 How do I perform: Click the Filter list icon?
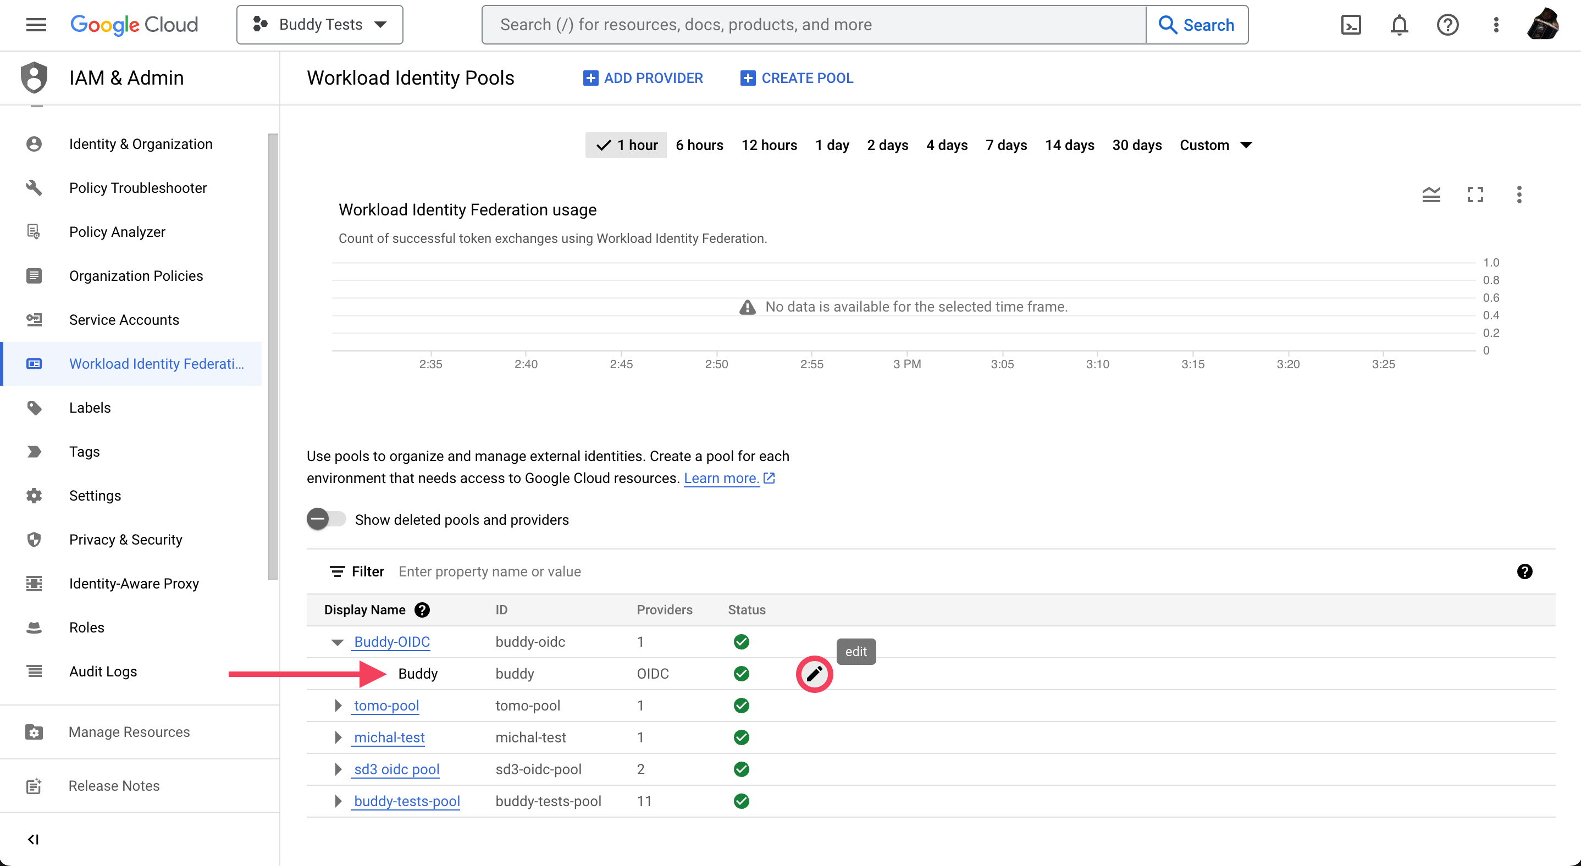337,571
